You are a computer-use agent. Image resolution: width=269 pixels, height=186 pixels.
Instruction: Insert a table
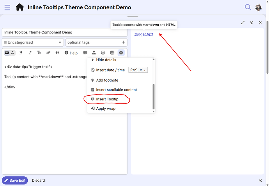point(85,53)
